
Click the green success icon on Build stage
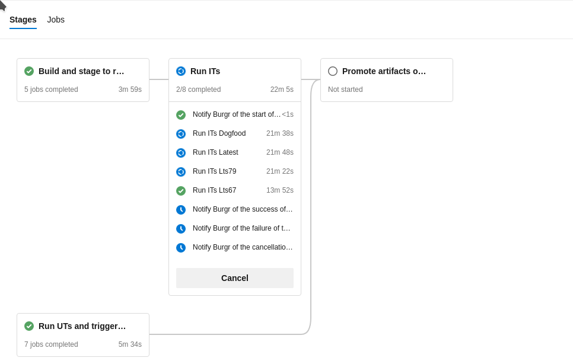[x=29, y=71]
